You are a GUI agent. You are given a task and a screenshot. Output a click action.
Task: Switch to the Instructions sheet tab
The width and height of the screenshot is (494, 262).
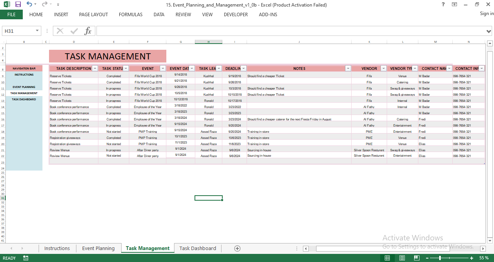point(57,248)
